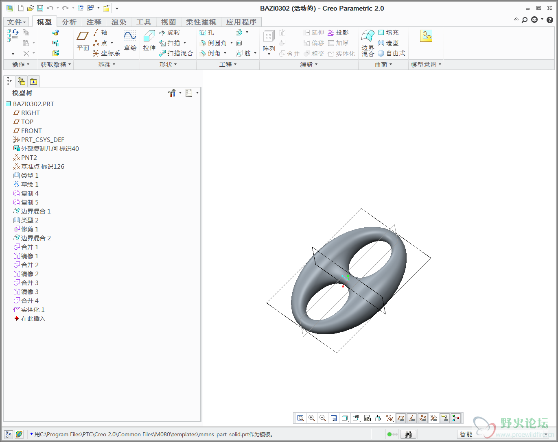The image size is (558, 442).
Task: Toggle annotation display filter
Action: coord(445,418)
